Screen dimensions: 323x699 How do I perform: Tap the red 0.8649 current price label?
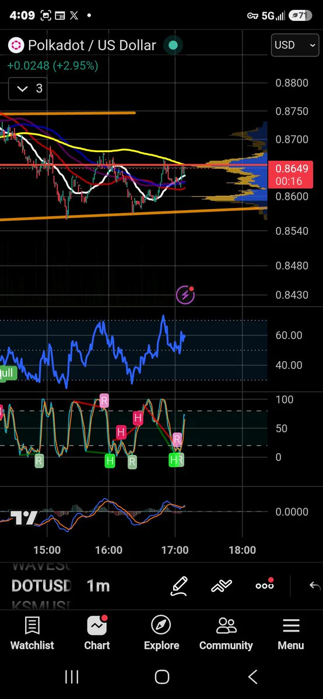click(x=292, y=175)
